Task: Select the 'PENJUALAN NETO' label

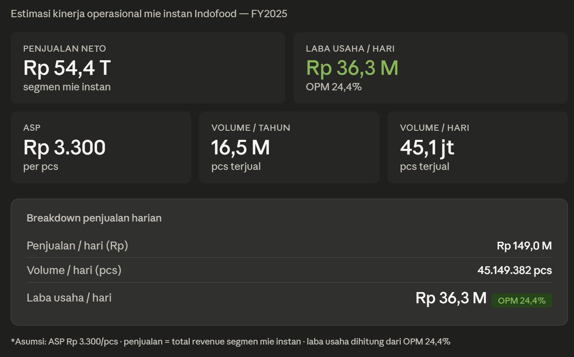Action: pos(65,48)
